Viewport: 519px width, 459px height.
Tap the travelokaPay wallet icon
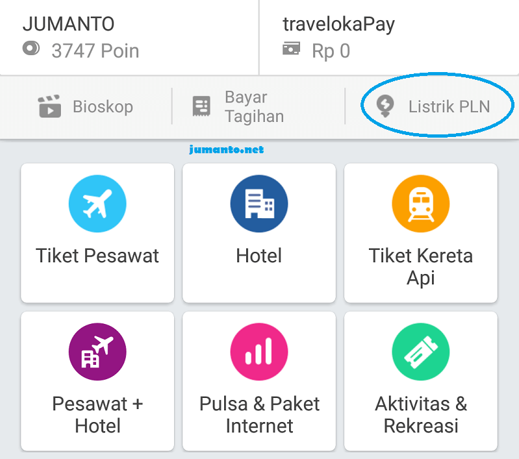pyautogui.click(x=291, y=48)
